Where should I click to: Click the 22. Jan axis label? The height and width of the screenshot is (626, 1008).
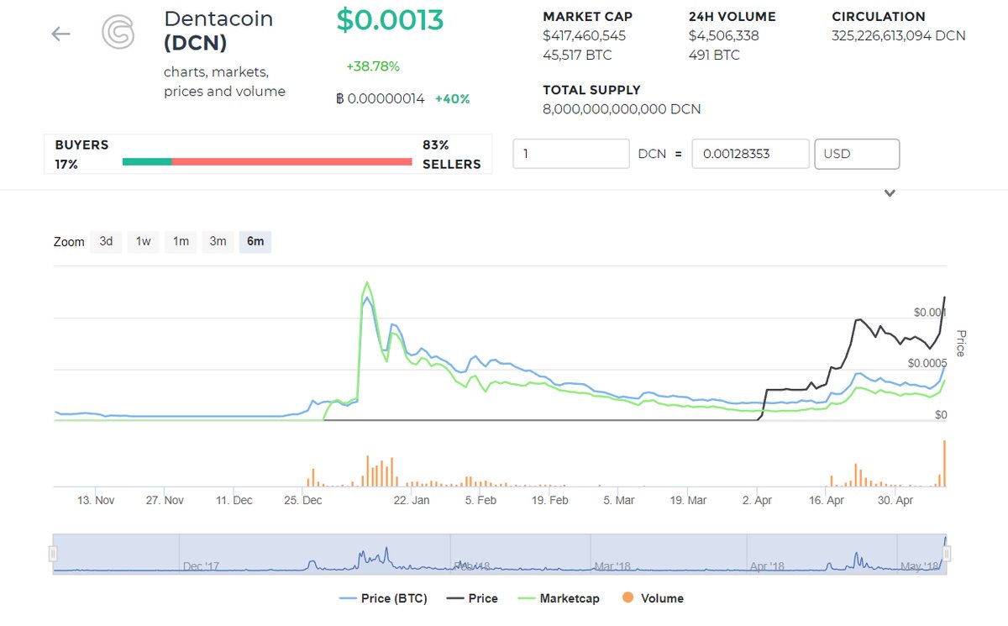click(412, 500)
